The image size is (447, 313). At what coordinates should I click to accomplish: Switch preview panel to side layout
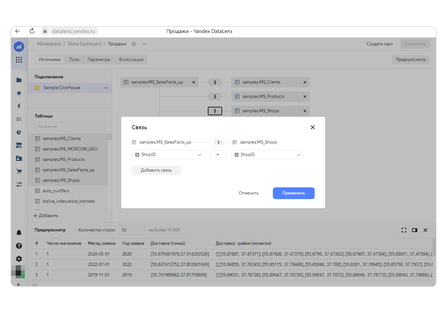(x=415, y=230)
